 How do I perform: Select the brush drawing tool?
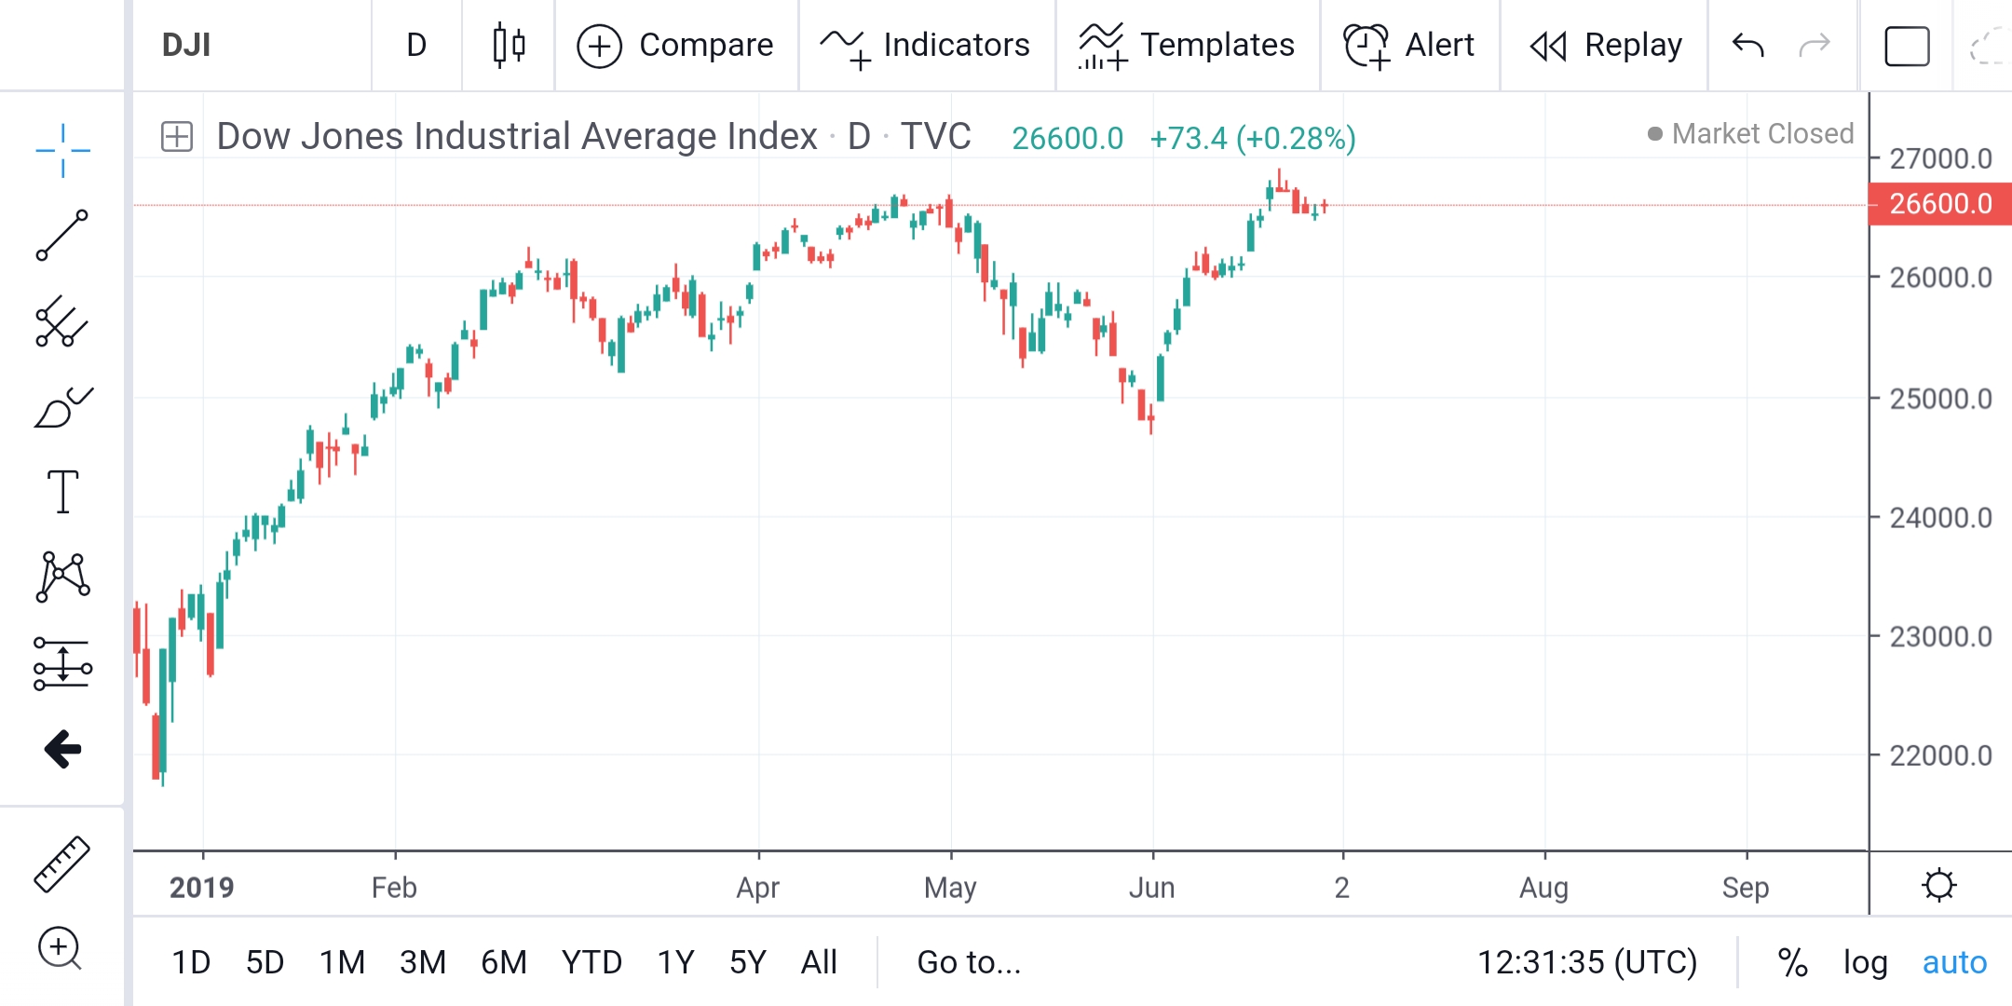(62, 408)
